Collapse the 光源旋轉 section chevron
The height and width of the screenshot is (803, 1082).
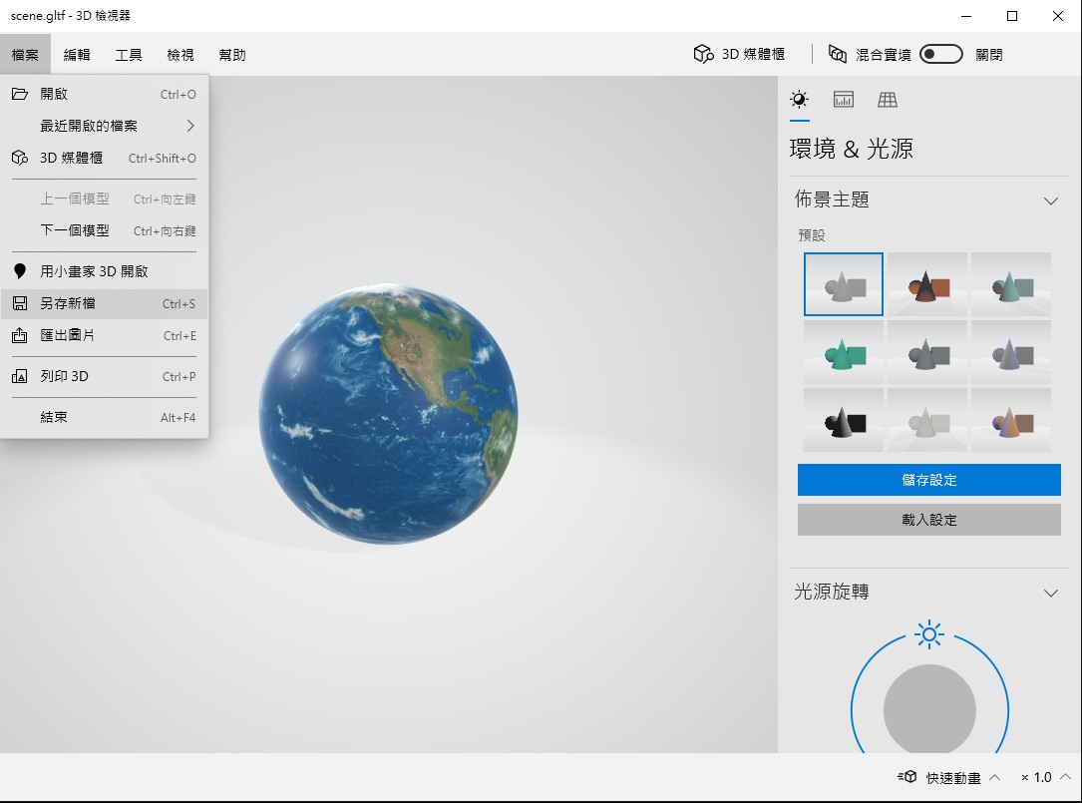(x=1050, y=593)
